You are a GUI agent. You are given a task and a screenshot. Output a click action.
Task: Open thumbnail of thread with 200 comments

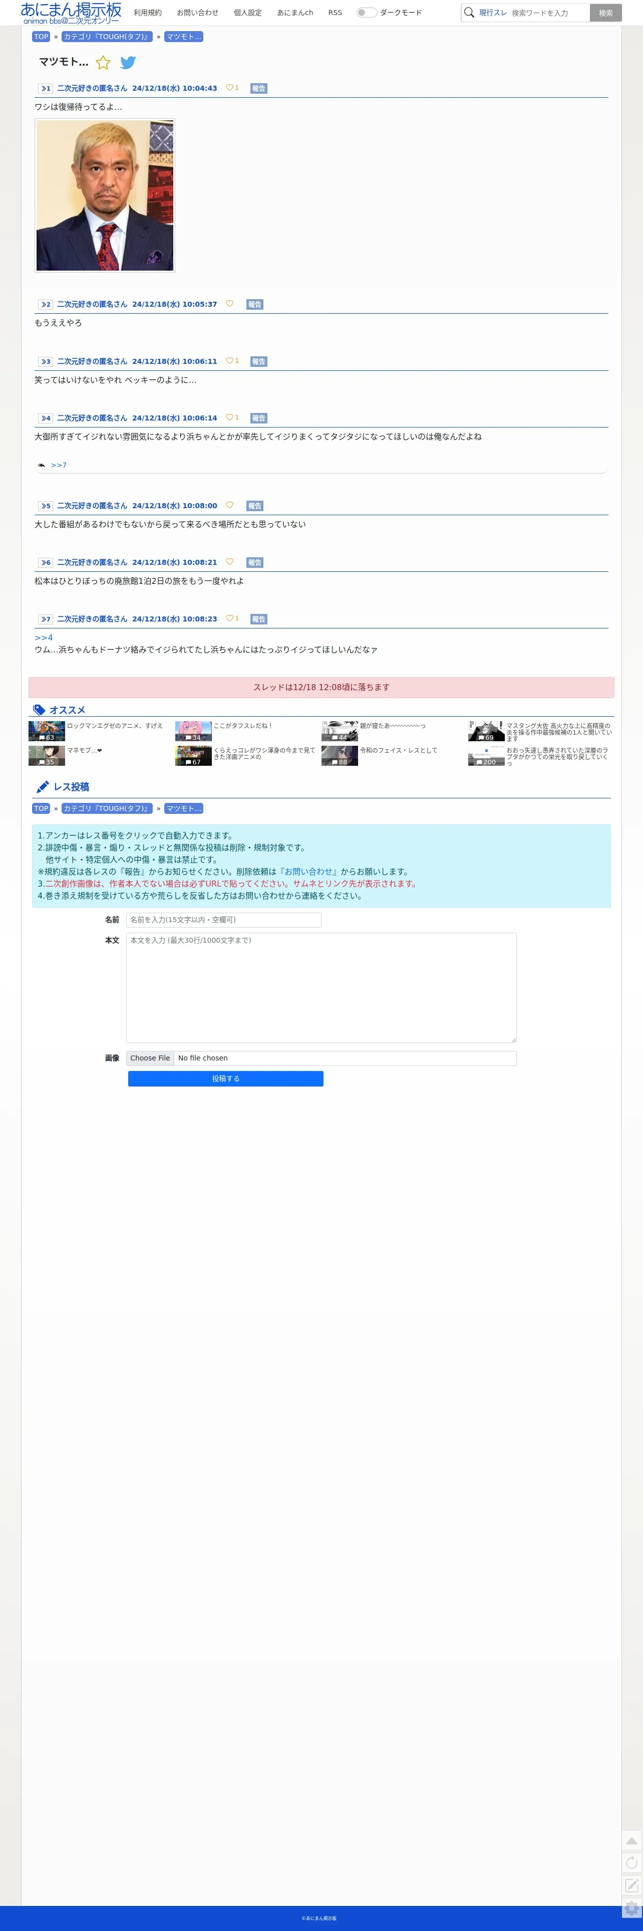point(486,756)
